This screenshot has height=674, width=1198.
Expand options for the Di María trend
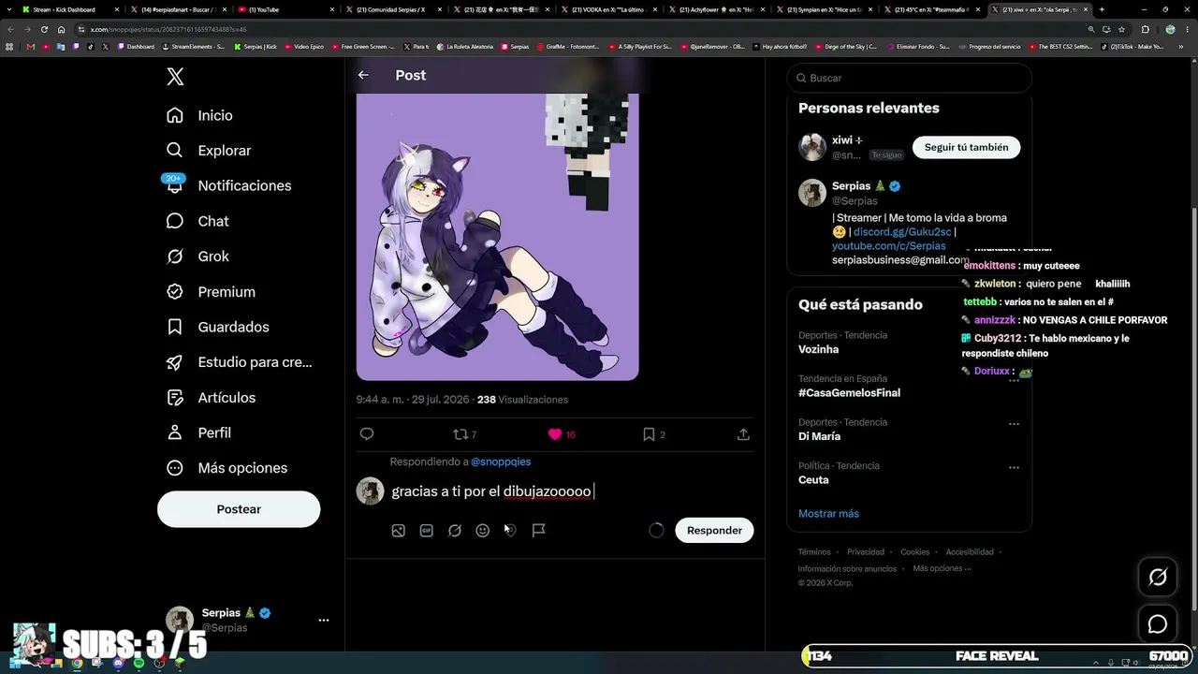pyautogui.click(x=1014, y=424)
